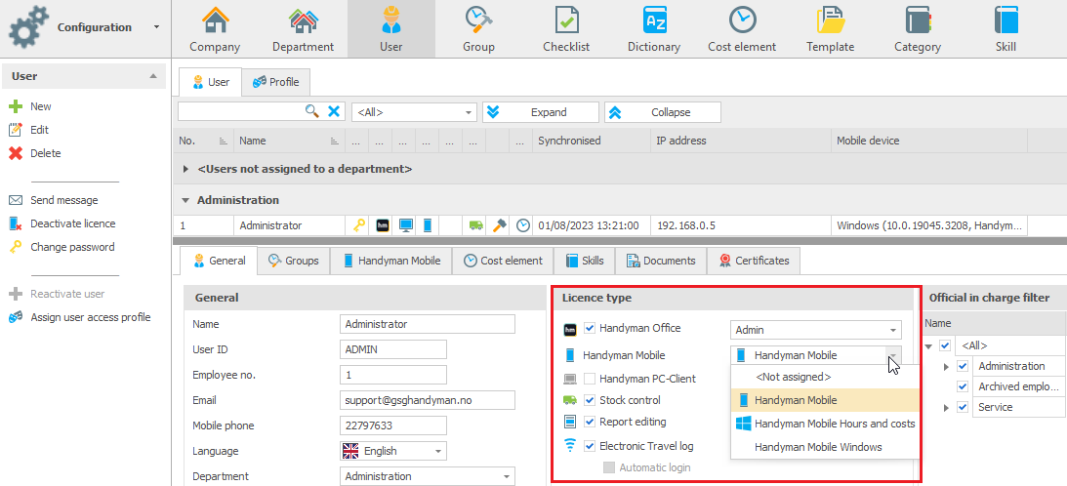Open the Department Administration dropdown

(506, 476)
